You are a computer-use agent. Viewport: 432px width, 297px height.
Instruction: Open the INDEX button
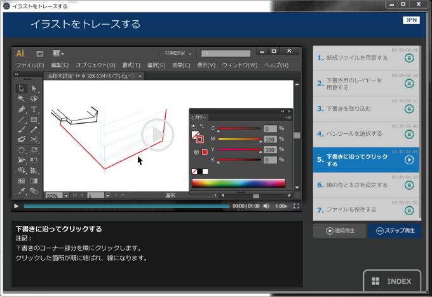392,281
